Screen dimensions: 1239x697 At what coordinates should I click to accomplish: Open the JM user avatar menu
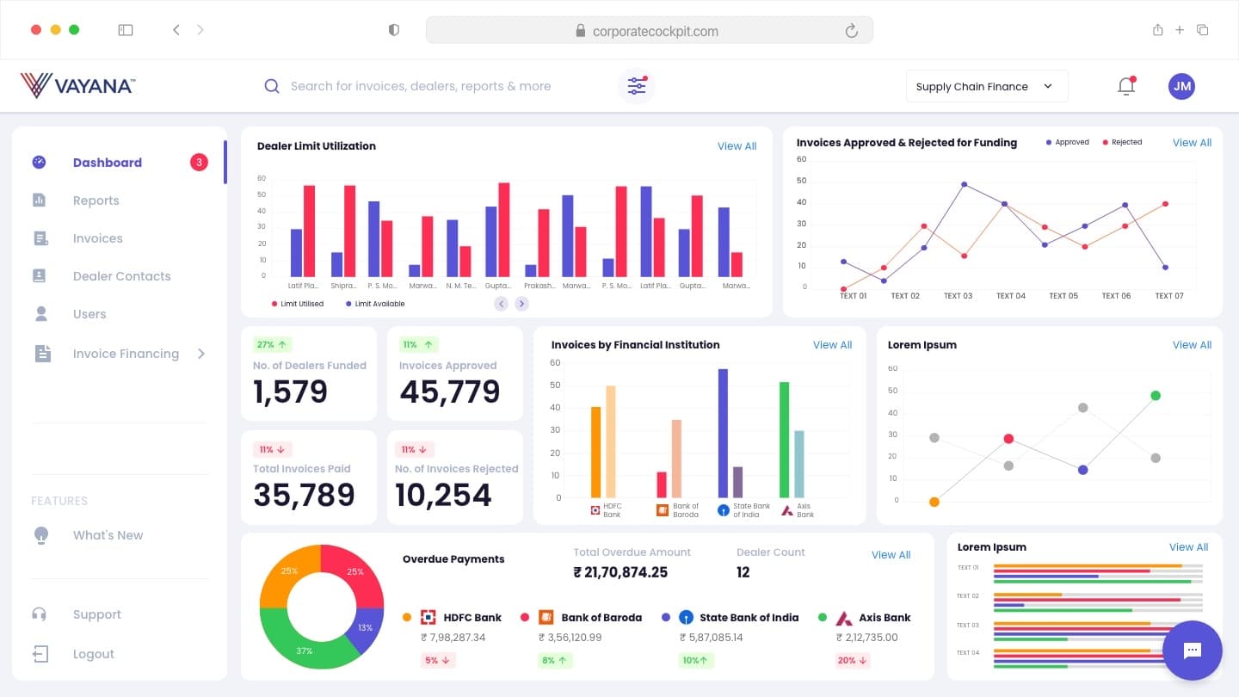pyautogui.click(x=1181, y=86)
